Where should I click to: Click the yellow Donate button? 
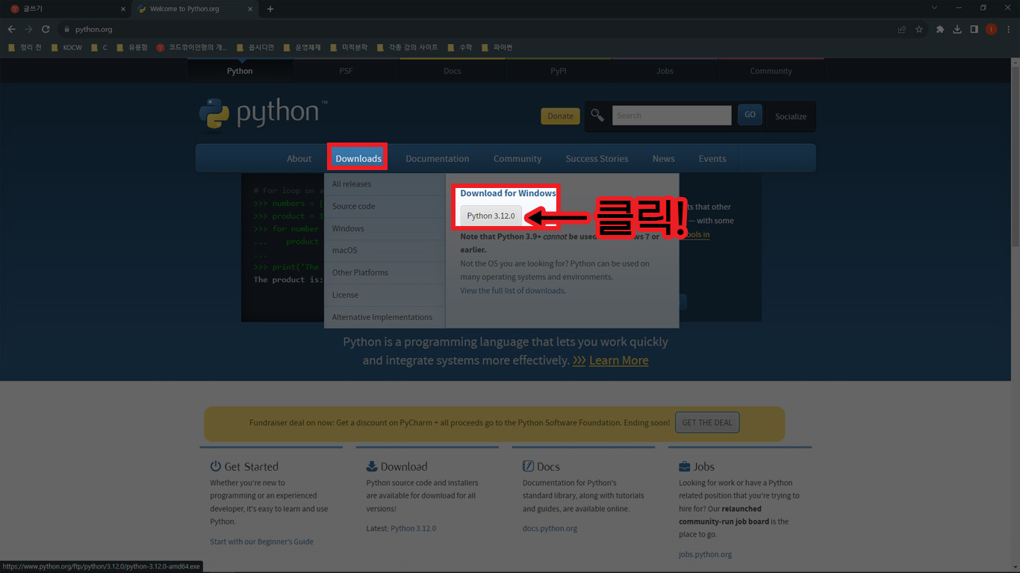(x=560, y=116)
